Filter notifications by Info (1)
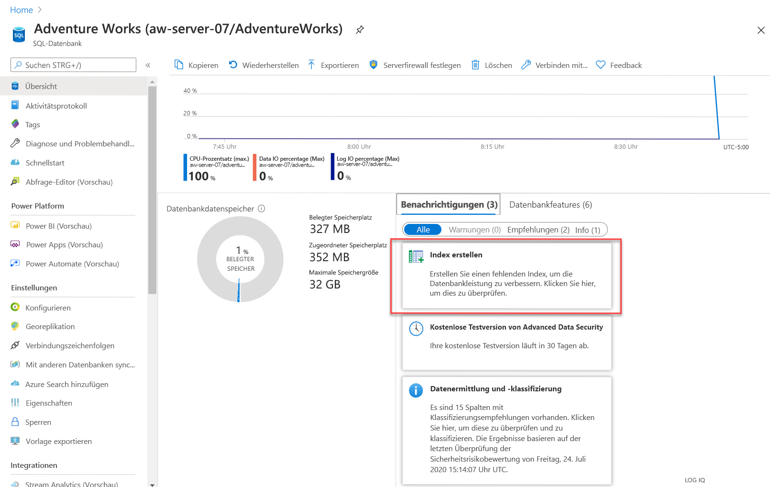770x487 pixels. point(587,230)
